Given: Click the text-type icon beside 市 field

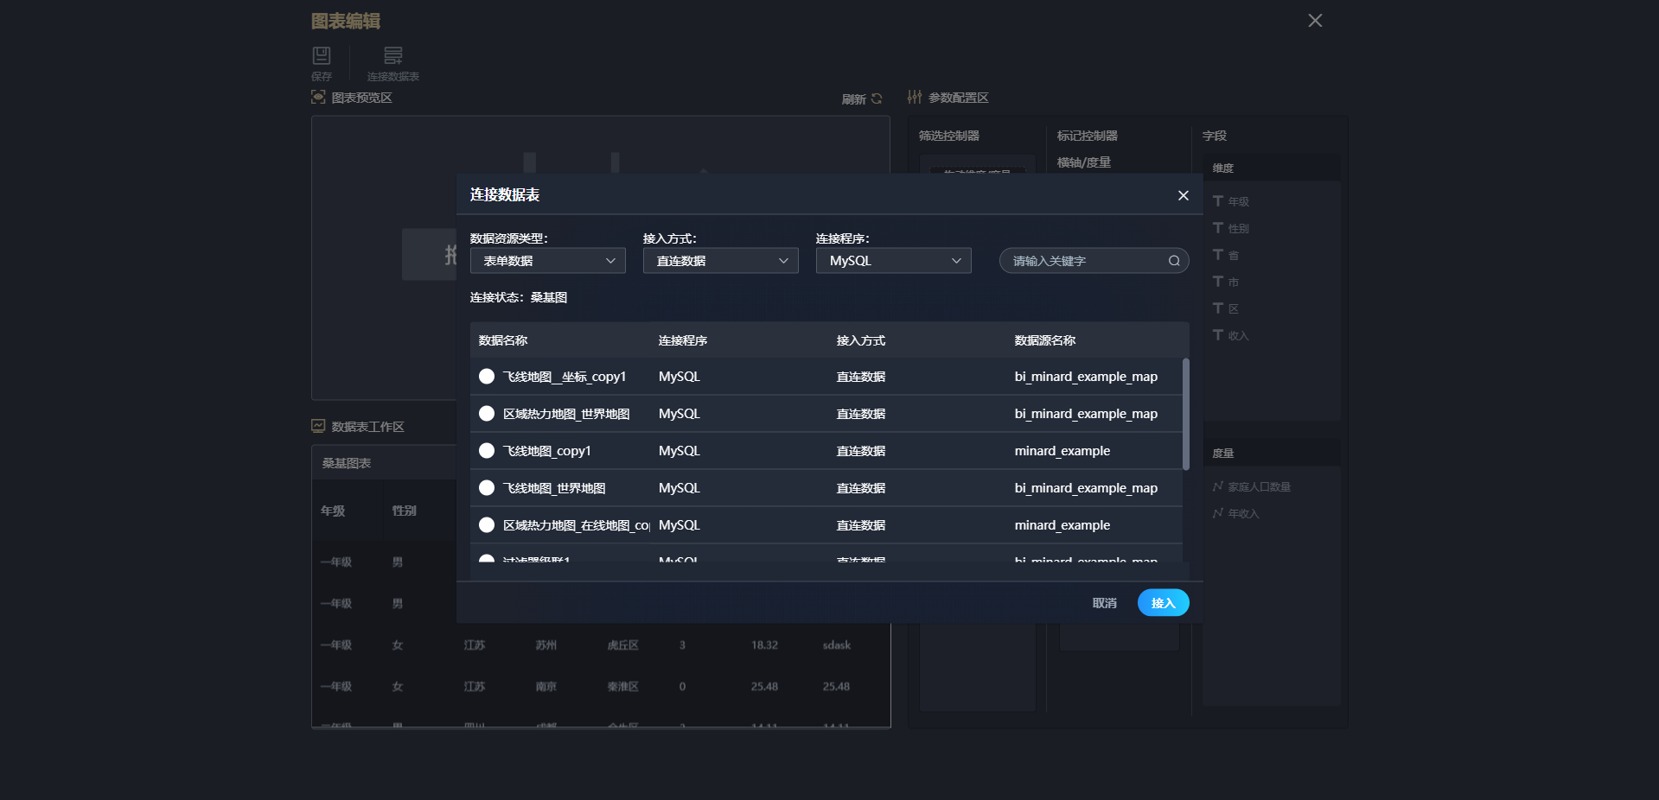Looking at the screenshot, I should pos(1218,281).
